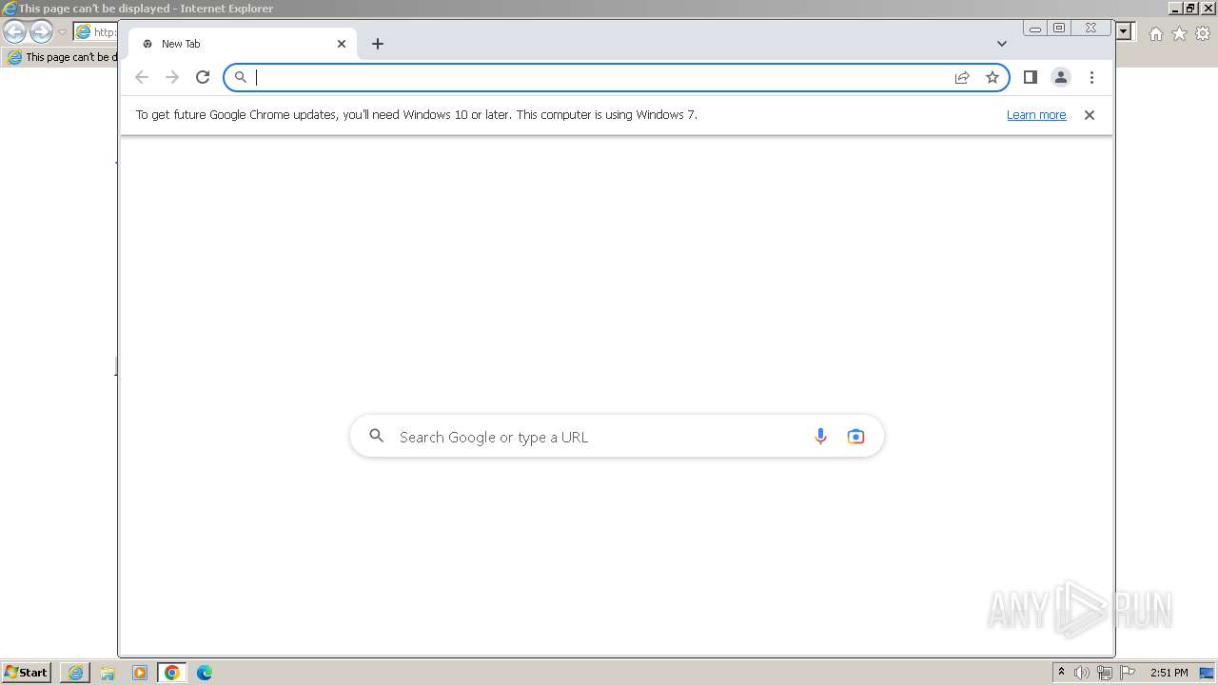The image size is (1218, 685).
Task: Open the volume speaker tray icon
Action: pyautogui.click(x=1082, y=673)
